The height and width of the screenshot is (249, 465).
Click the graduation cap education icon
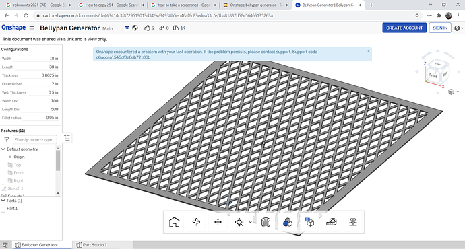click(x=127, y=28)
